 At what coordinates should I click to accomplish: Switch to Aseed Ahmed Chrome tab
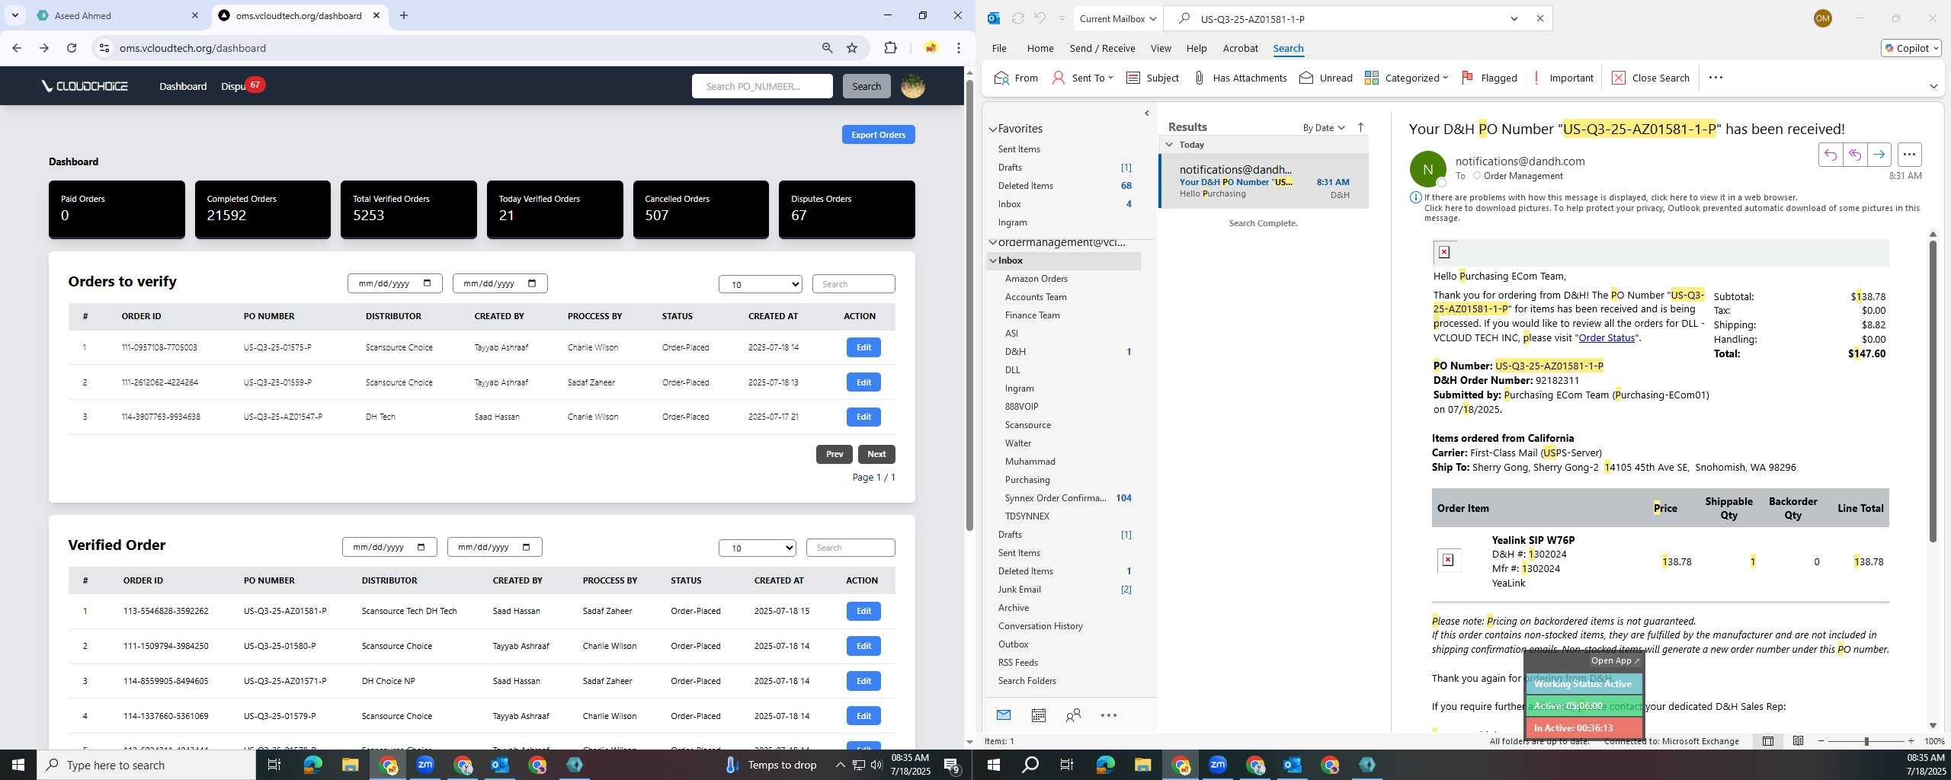[x=118, y=15]
